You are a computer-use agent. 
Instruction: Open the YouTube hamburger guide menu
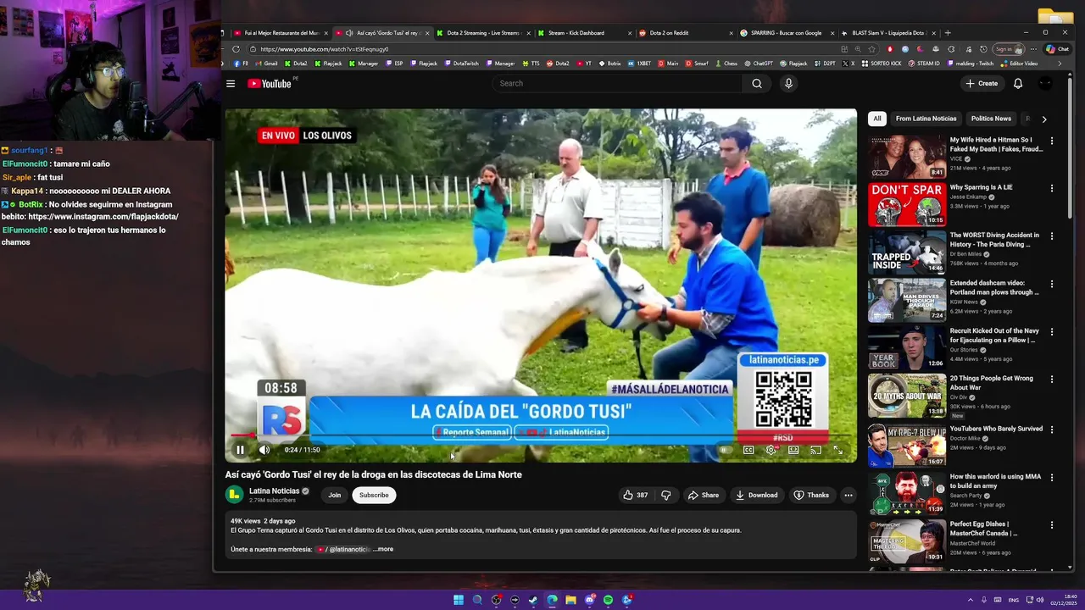click(x=231, y=83)
